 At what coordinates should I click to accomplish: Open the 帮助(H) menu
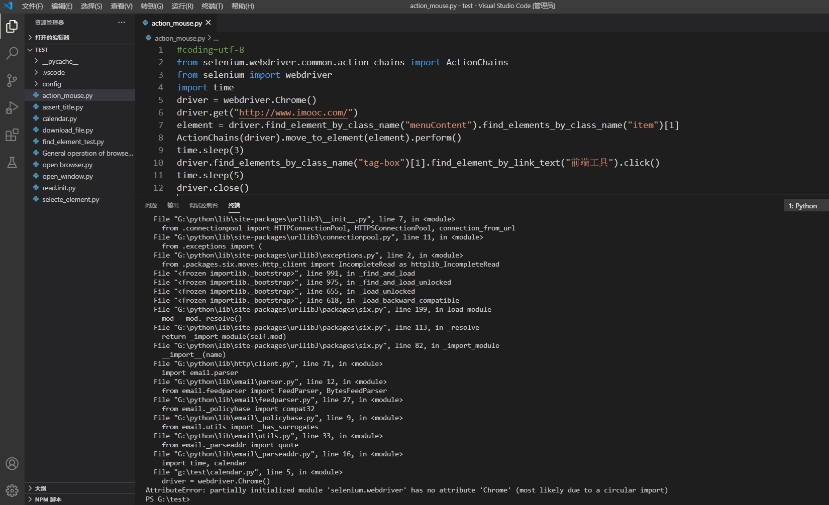click(243, 6)
